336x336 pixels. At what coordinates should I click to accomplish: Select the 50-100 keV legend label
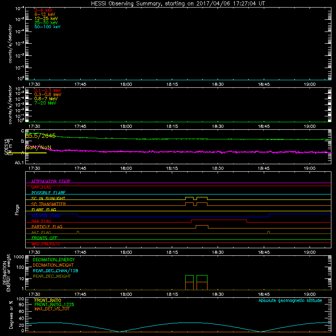pyautogui.click(x=47, y=27)
